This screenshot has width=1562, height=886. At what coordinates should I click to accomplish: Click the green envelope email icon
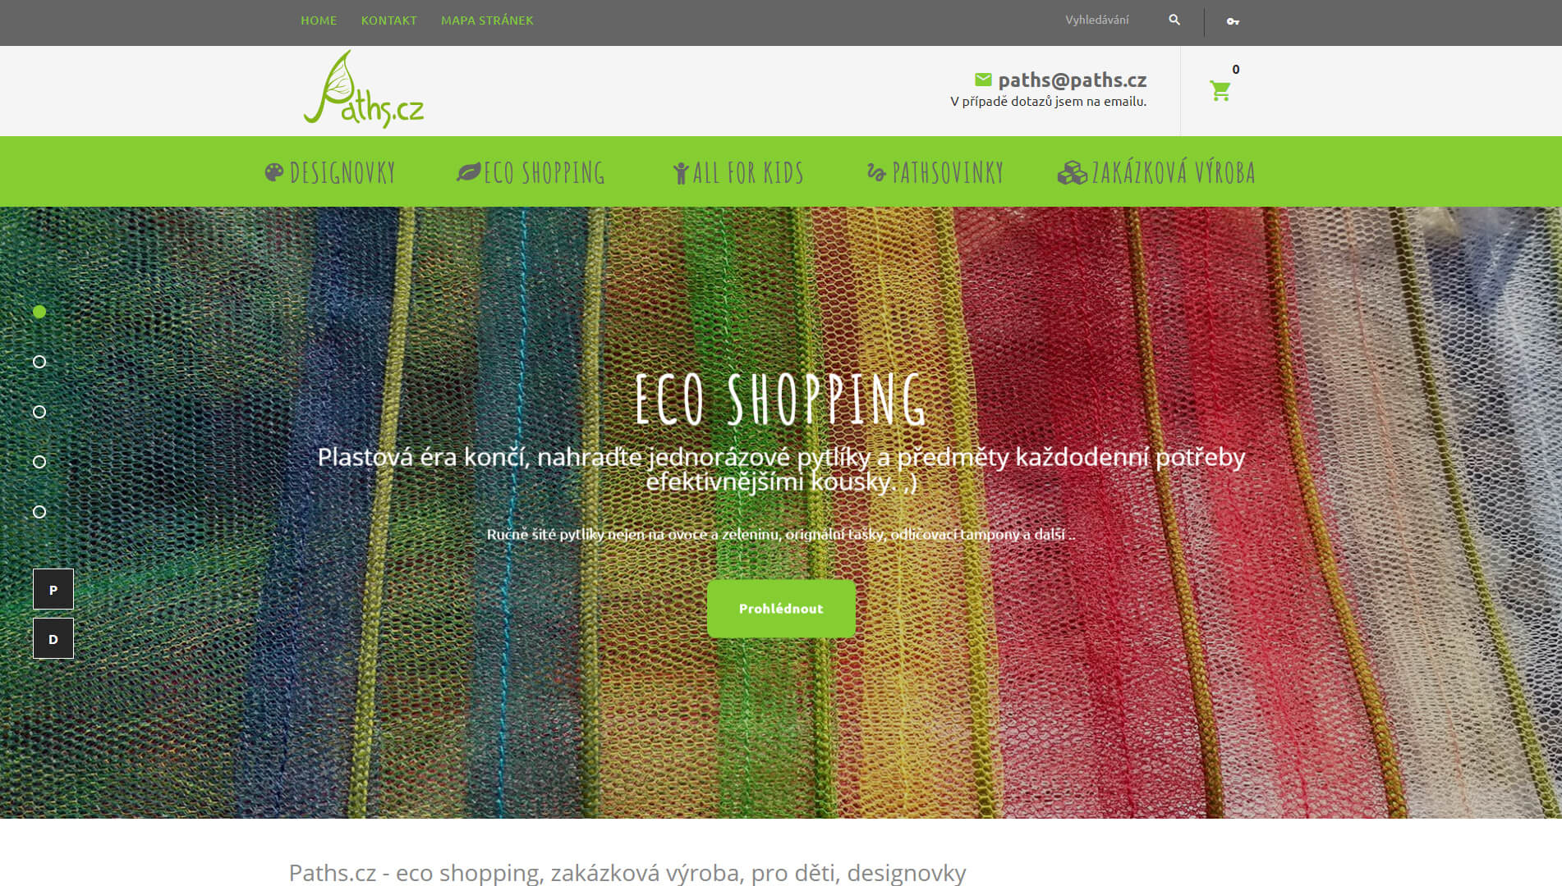[983, 80]
